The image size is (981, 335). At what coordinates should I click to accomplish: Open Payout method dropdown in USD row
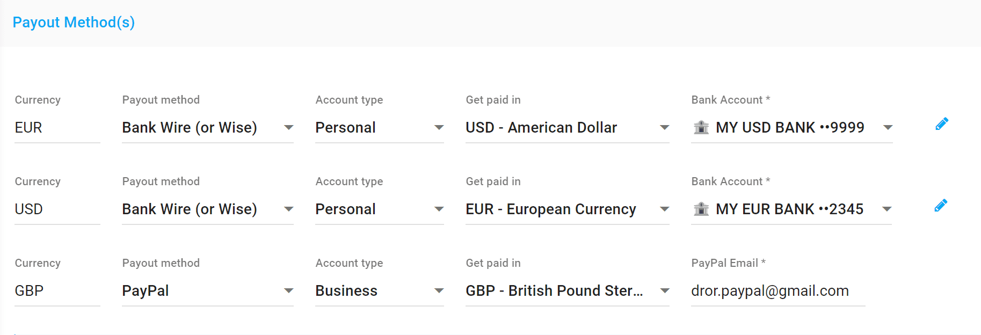[x=208, y=209]
